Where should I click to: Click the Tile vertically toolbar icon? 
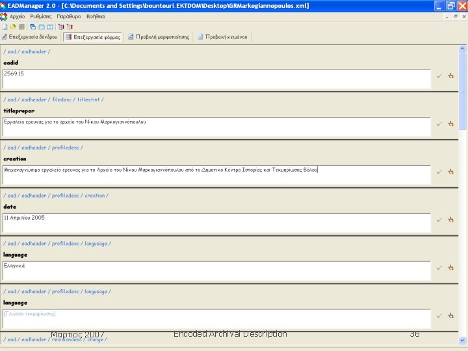(x=50, y=27)
